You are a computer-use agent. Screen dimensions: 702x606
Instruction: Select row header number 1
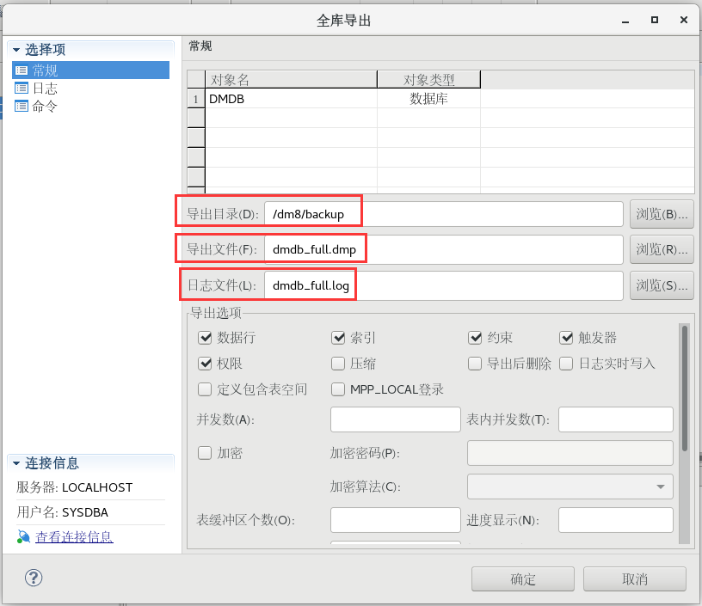coord(195,98)
